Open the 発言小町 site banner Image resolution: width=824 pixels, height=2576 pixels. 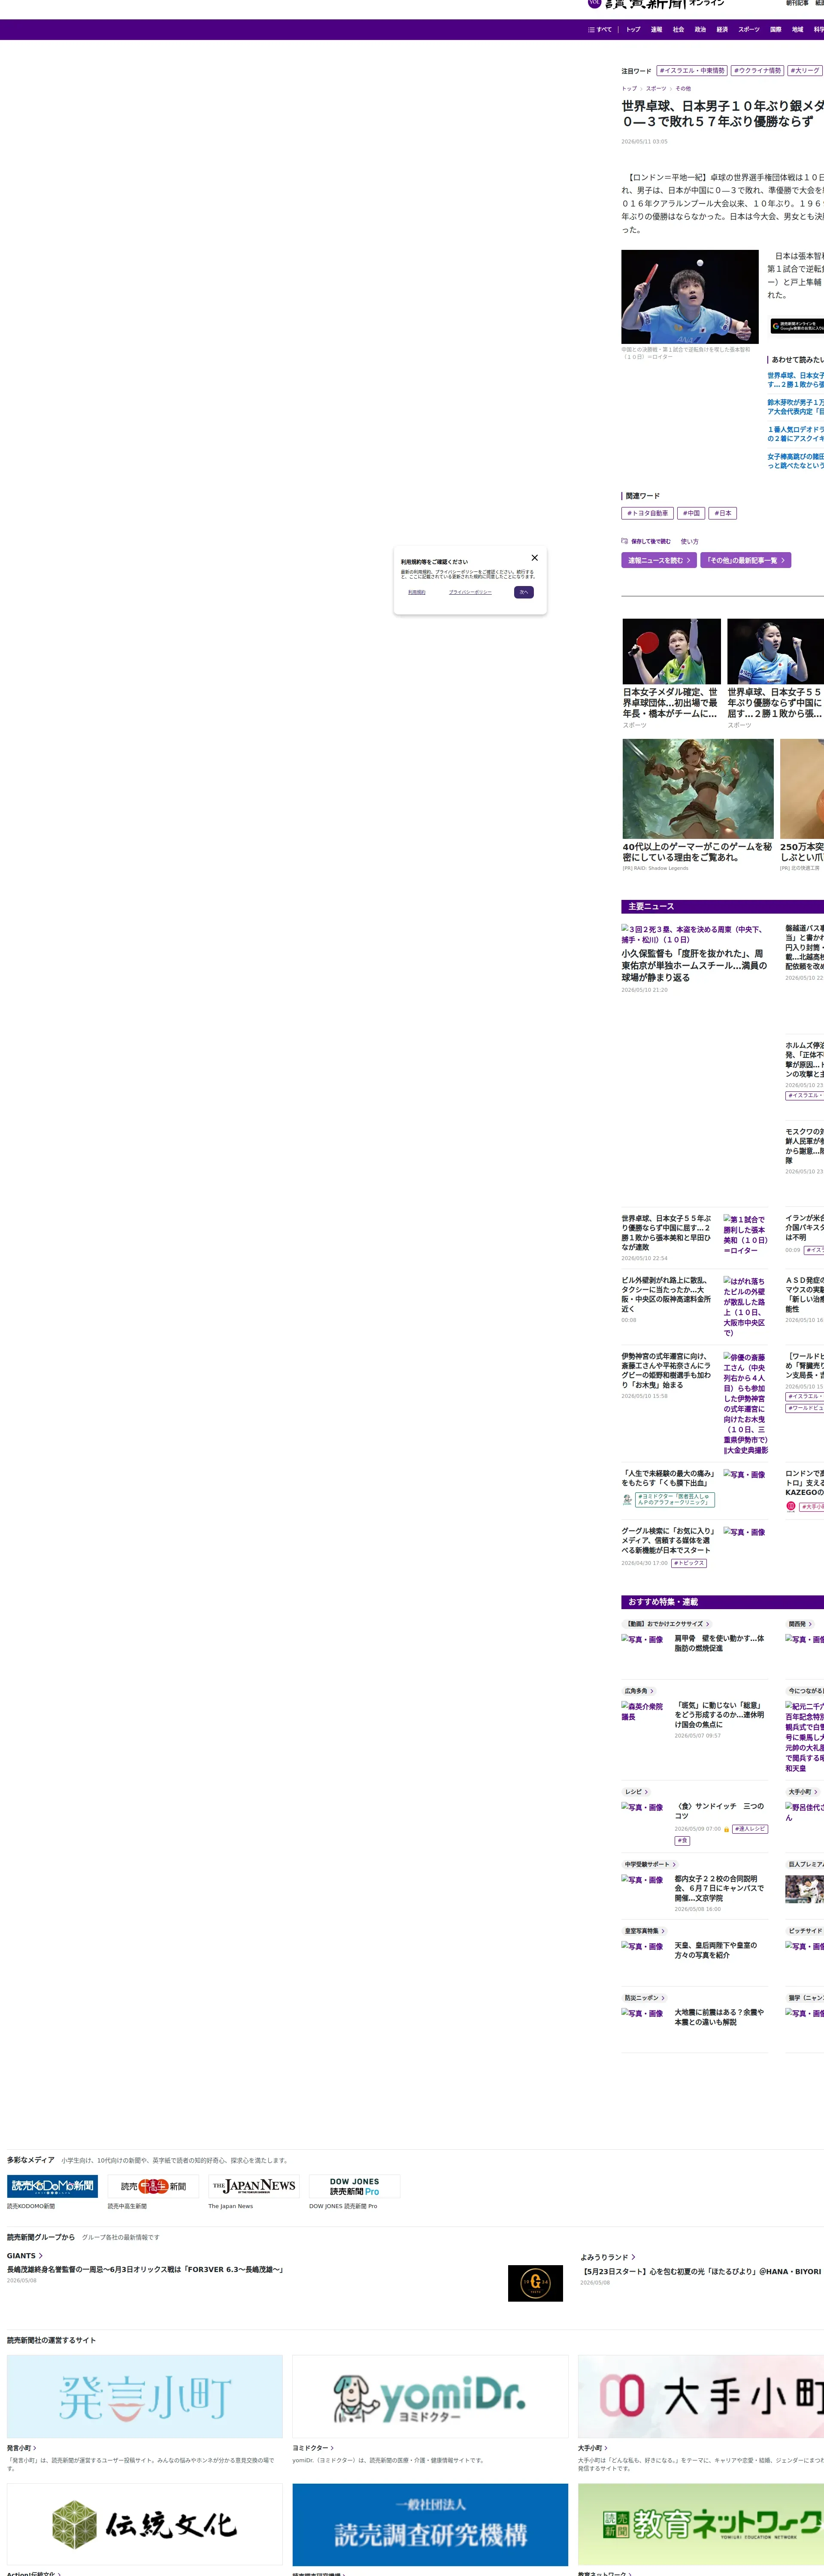145,2396
